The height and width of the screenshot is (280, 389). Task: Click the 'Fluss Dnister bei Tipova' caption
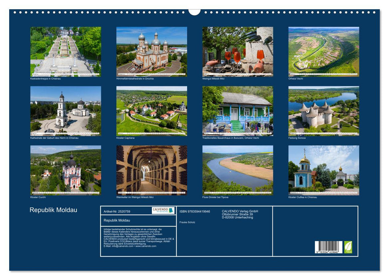coord(216,197)
